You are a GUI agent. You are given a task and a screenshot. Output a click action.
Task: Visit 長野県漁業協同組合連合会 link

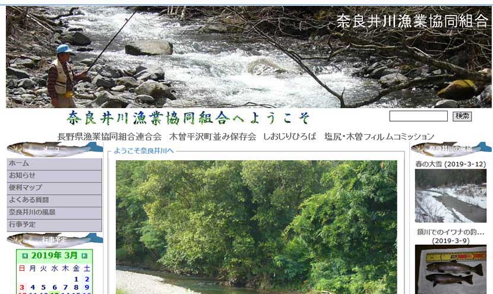point(109,137)
